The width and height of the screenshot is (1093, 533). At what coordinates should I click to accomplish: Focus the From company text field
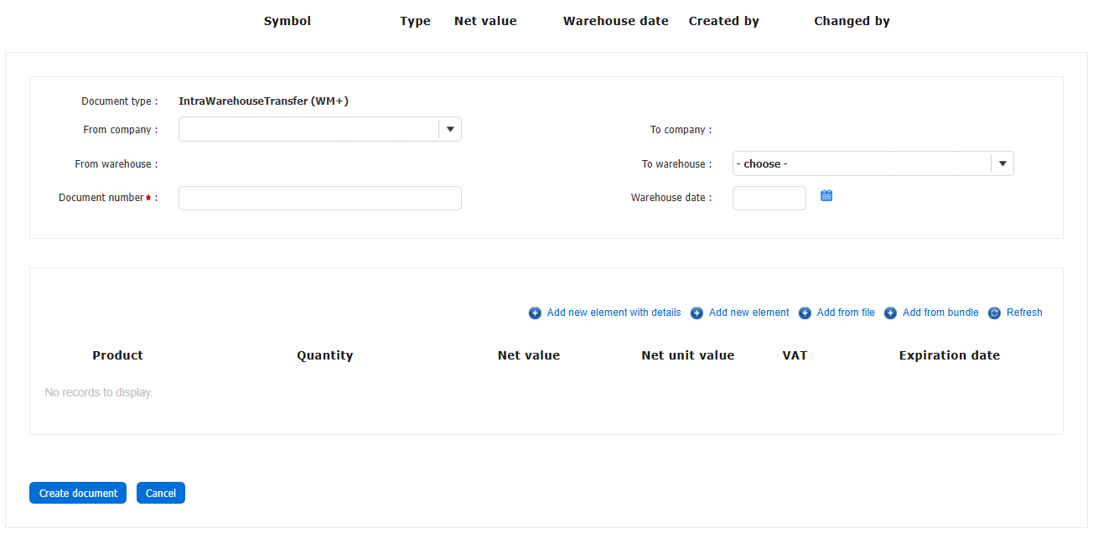pos(308,129)
